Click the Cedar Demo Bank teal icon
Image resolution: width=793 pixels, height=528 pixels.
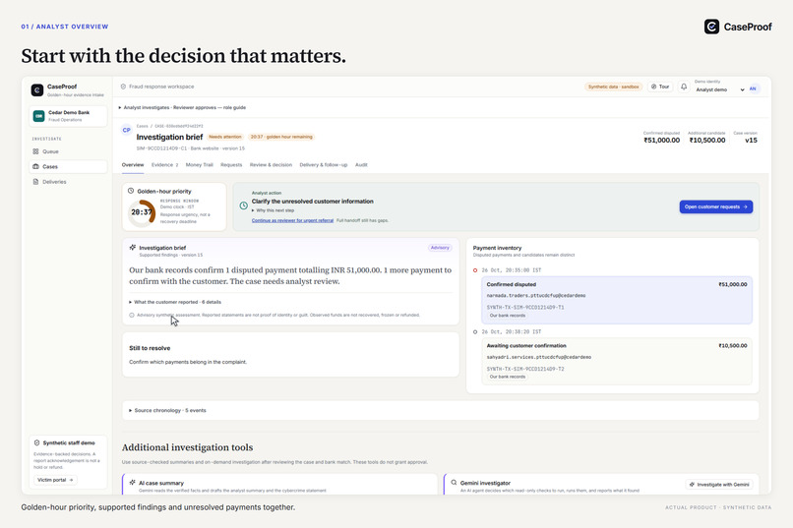39,116
